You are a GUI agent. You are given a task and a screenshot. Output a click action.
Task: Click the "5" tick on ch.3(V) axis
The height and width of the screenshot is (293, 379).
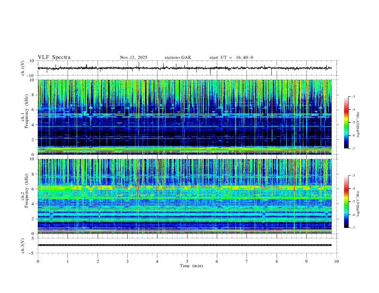(x=33, y=238)
